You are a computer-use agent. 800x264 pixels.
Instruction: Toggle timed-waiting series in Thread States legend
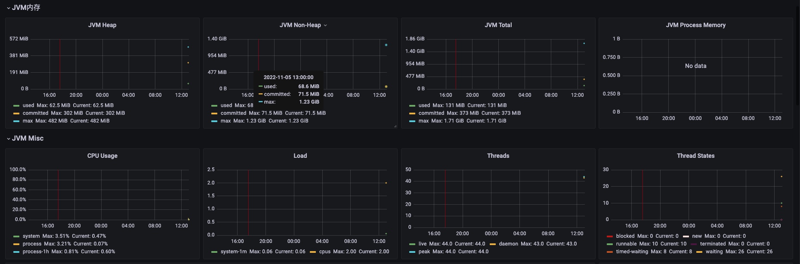[632, 252]
